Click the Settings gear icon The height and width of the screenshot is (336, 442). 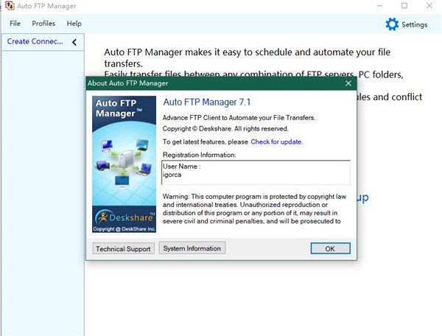392,24
